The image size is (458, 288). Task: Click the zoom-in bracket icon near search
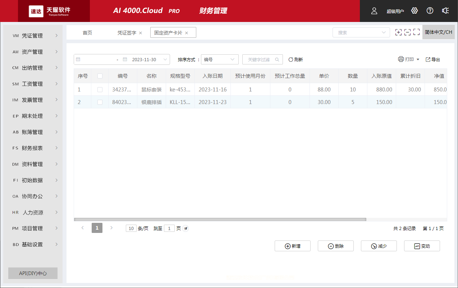pos(398,32)
